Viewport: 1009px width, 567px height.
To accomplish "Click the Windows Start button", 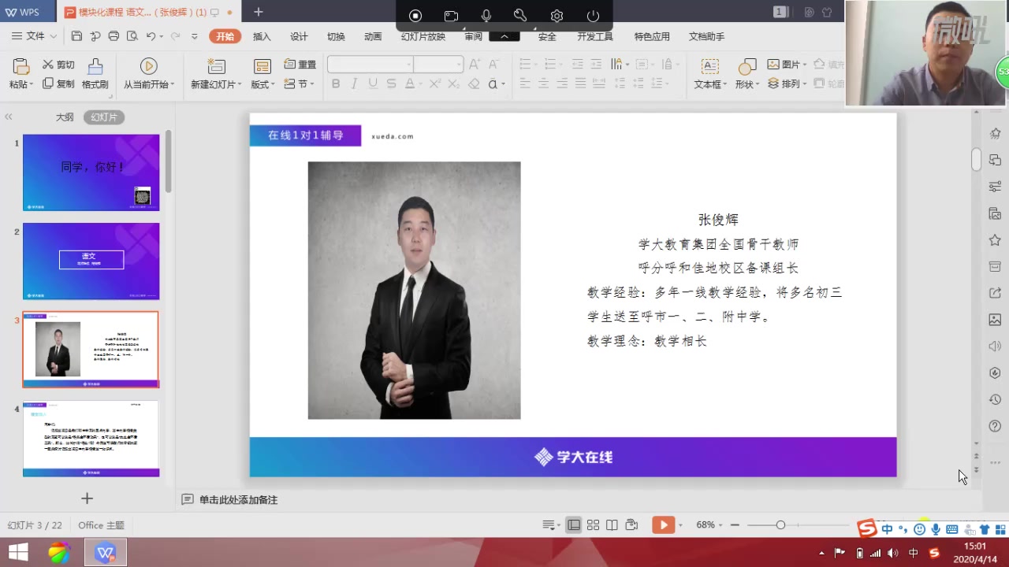I will pyautogui.click(x=18, y=552).
